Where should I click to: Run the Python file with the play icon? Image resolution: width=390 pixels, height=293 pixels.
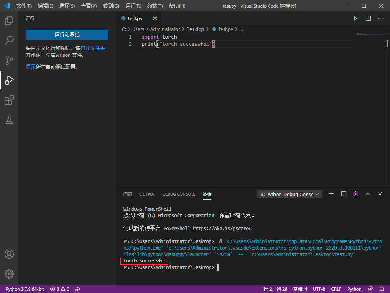pos(355,18)
